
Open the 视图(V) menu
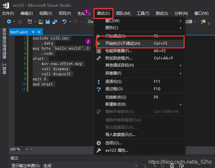coord(46,13)
